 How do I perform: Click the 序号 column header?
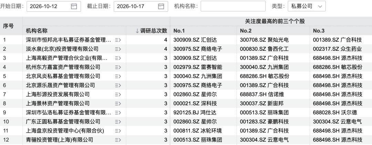coord(8,26)
